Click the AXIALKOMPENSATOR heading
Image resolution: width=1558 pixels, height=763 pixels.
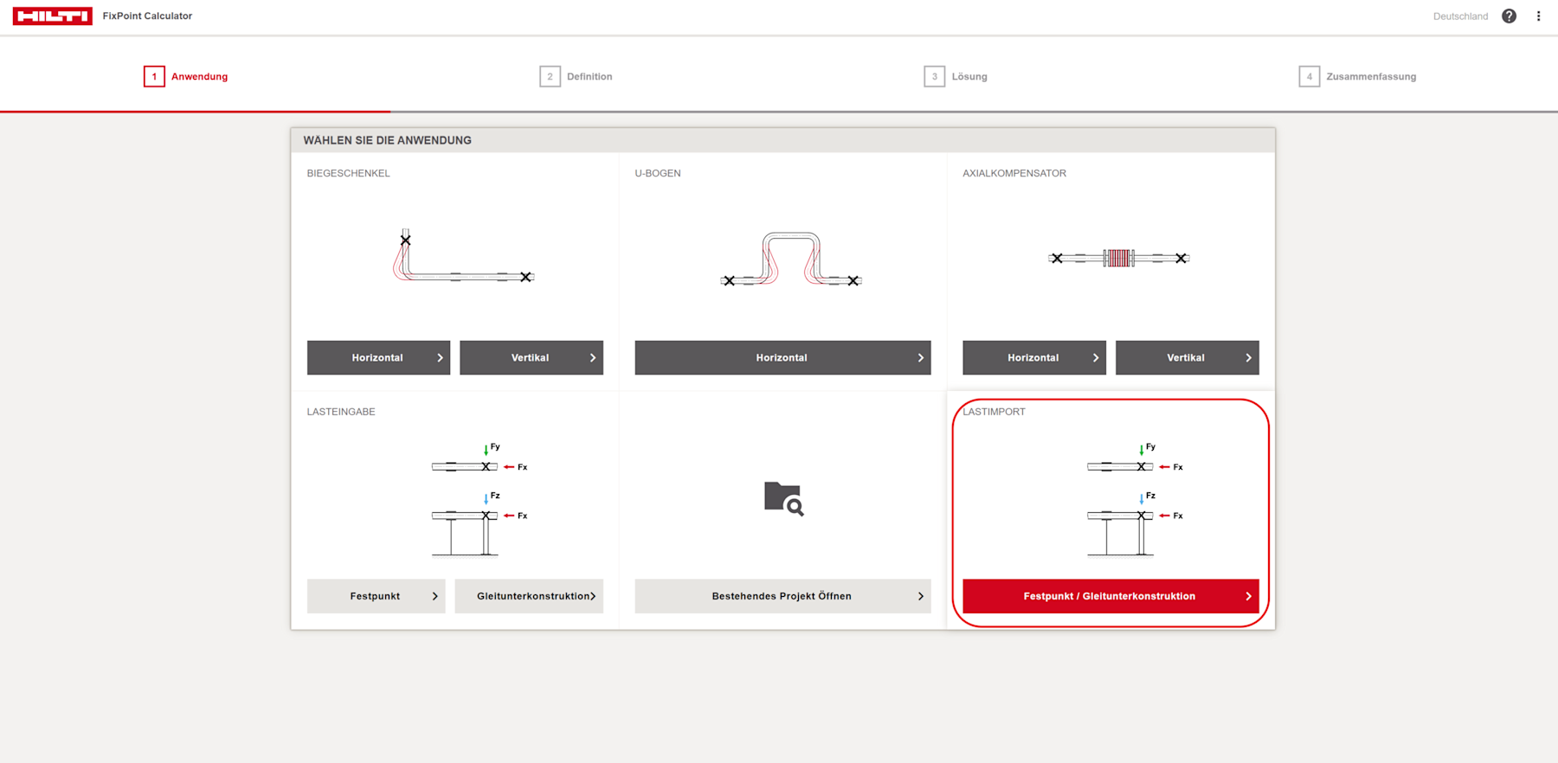[x=1014, y=173]
